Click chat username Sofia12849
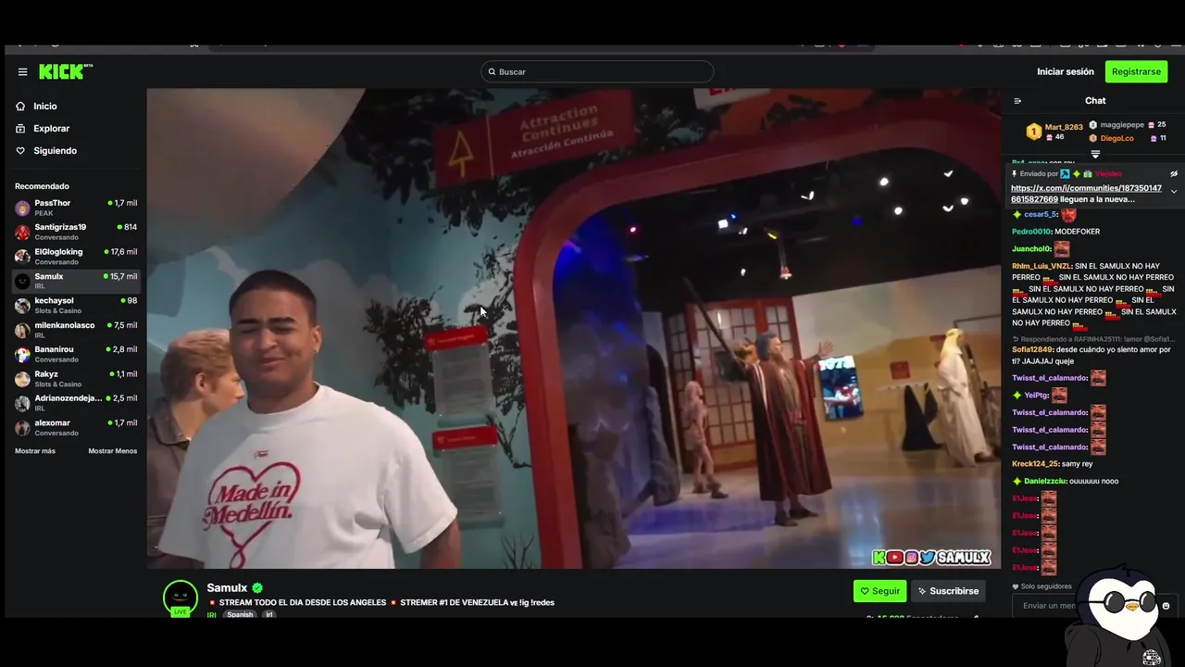The width and height of the screenshot is (1185, 667). click(1032, 350)
